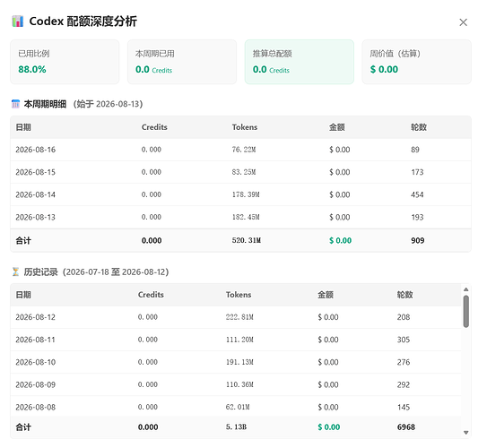Click the 2026-08-12 history date
The image size is (478, 448).
point(36,317)
